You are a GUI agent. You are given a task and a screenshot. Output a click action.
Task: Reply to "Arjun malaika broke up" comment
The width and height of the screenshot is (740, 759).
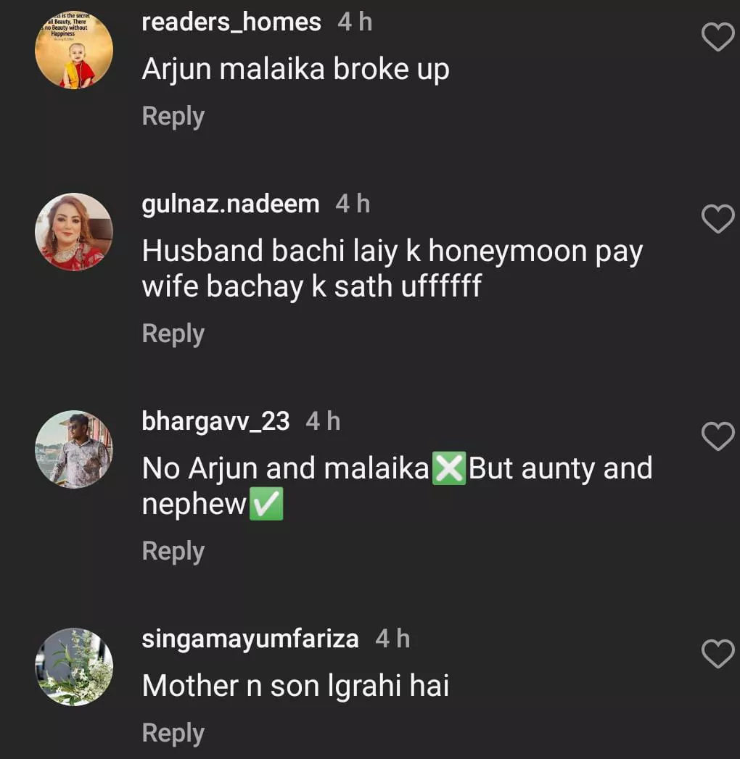[x=173, y=117]
